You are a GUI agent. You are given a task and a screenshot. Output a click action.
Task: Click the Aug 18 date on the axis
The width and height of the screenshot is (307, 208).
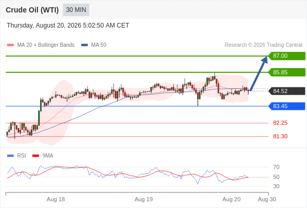[x=56, y=199]
